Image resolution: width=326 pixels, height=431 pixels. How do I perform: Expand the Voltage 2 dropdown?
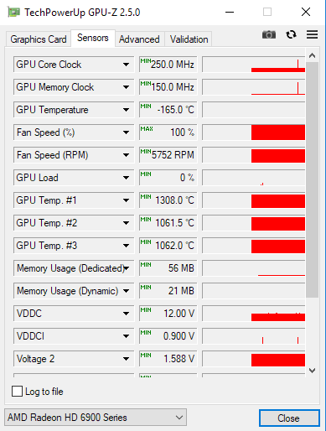point(74,359)
